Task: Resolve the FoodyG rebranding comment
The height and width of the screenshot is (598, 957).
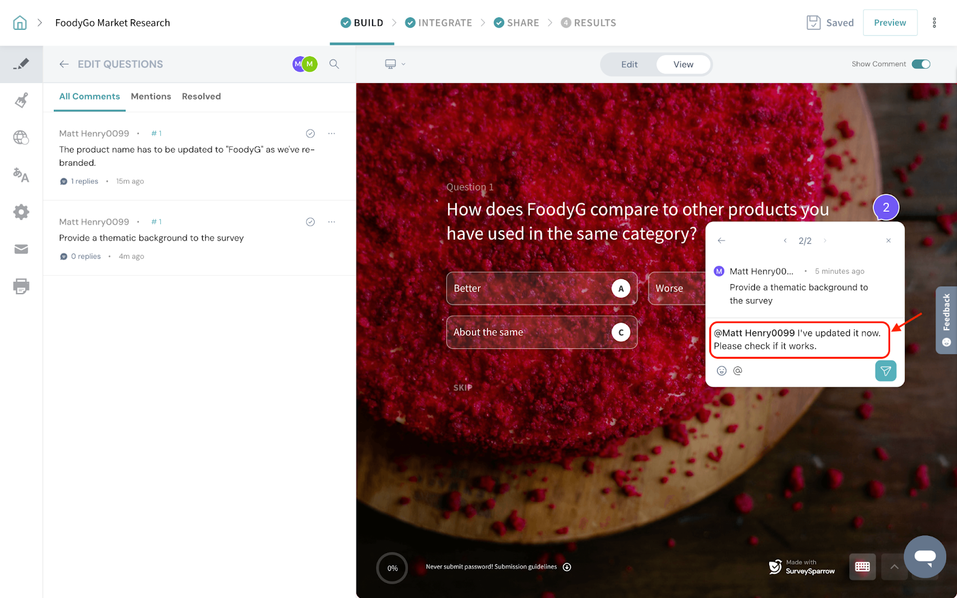Action: [310, 133]
